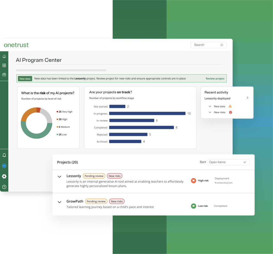Click the New risks red alert icon
Viewport: 273px width, 254px height.
(231, 112)
